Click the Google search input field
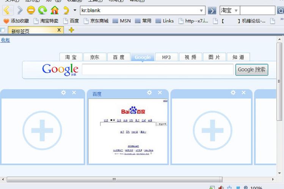 (157, 70)
